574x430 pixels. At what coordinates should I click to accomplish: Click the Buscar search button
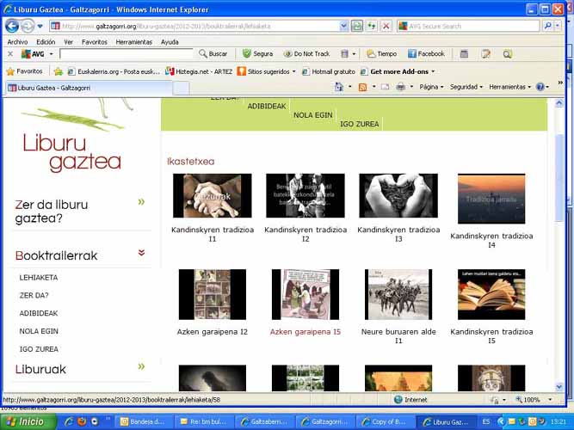[213, 54]
